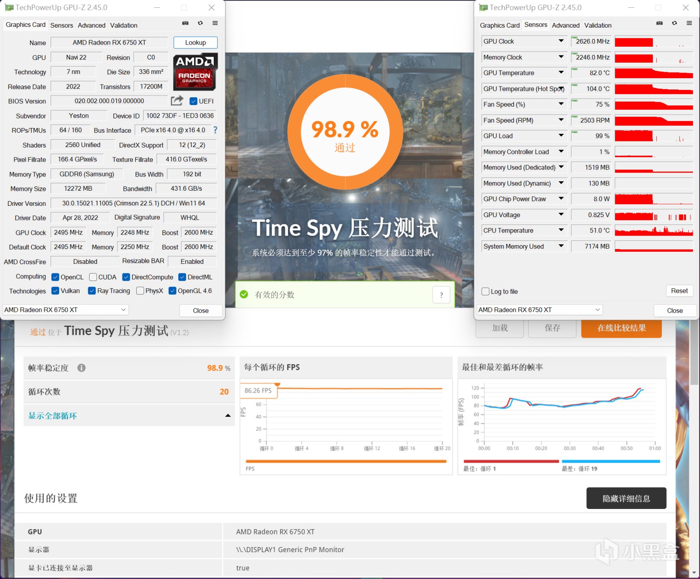Click the 加载 button
Viewport: 700px width, 579px height.
500,328
